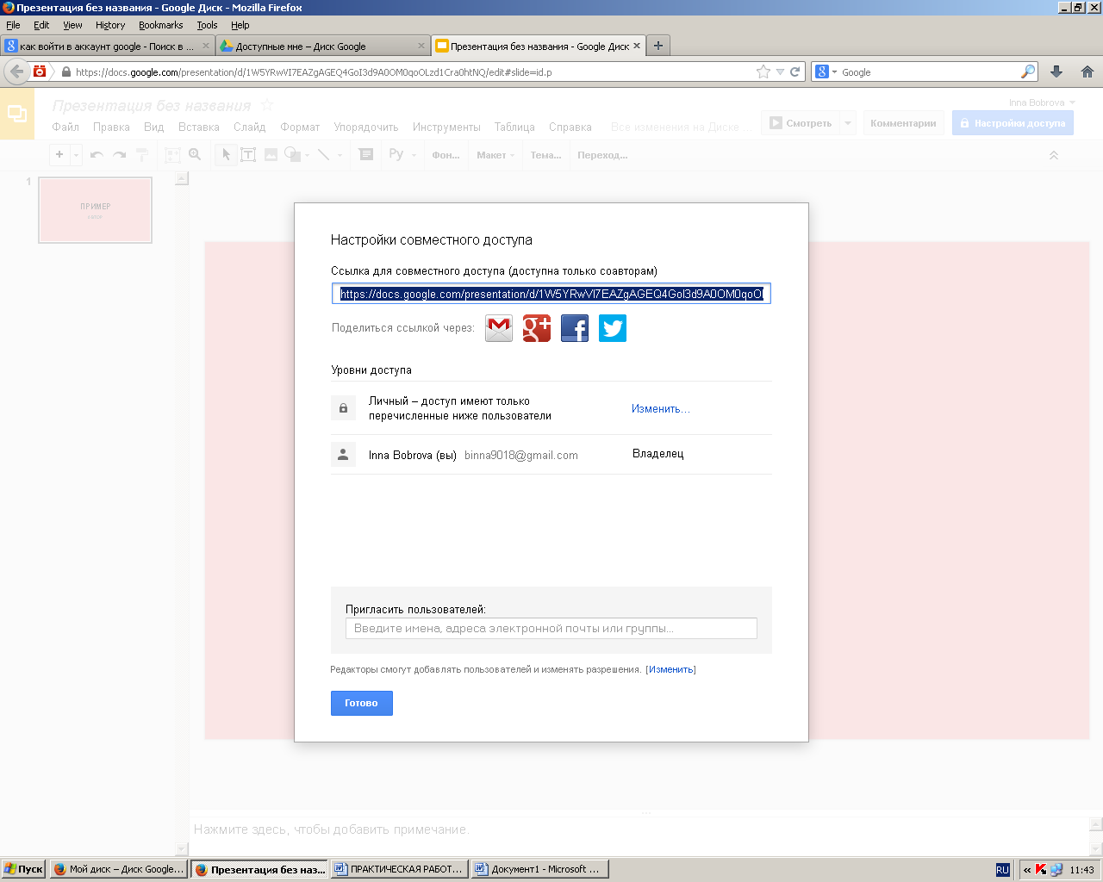Click the invite users input field
The height and width of the screenshot is (882, 1103).
click(551, 628)
